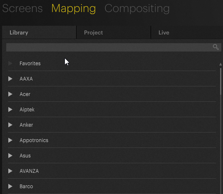
Task: Expand the Appotronics group
Action: (x=10, y=140)
